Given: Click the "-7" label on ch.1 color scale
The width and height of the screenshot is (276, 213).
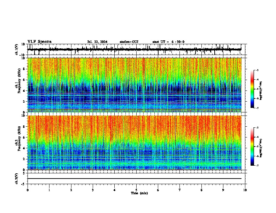Looking at the screenshot, I should 257,108.
